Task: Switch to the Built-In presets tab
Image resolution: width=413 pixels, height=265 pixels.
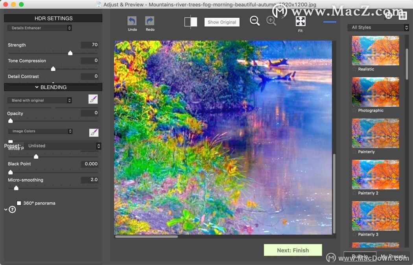Action: point(360,256)
